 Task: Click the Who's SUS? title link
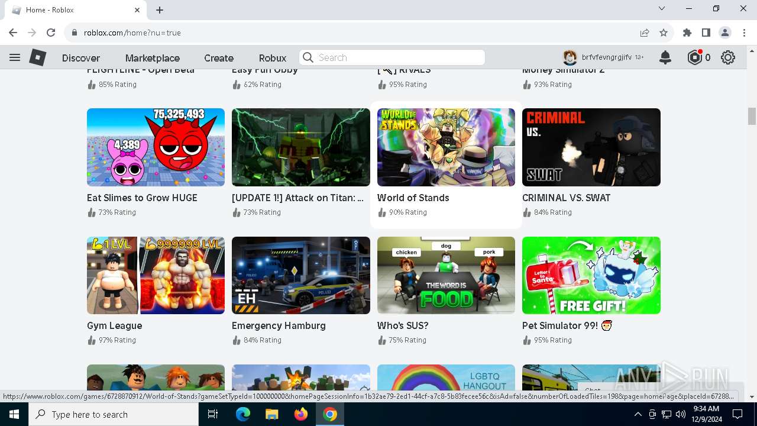403,325
